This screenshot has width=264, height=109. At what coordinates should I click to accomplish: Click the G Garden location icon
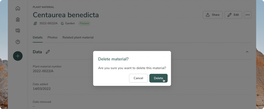(x=62, y=23)
